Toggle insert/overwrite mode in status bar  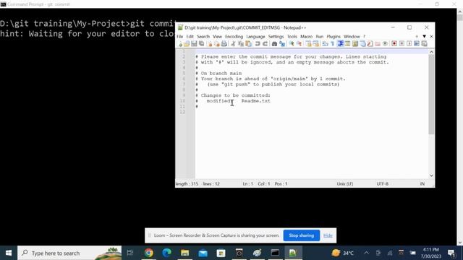422,183
